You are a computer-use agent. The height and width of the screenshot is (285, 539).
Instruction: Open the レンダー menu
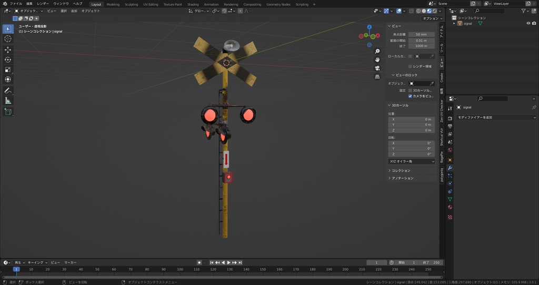tap(43, 4)
